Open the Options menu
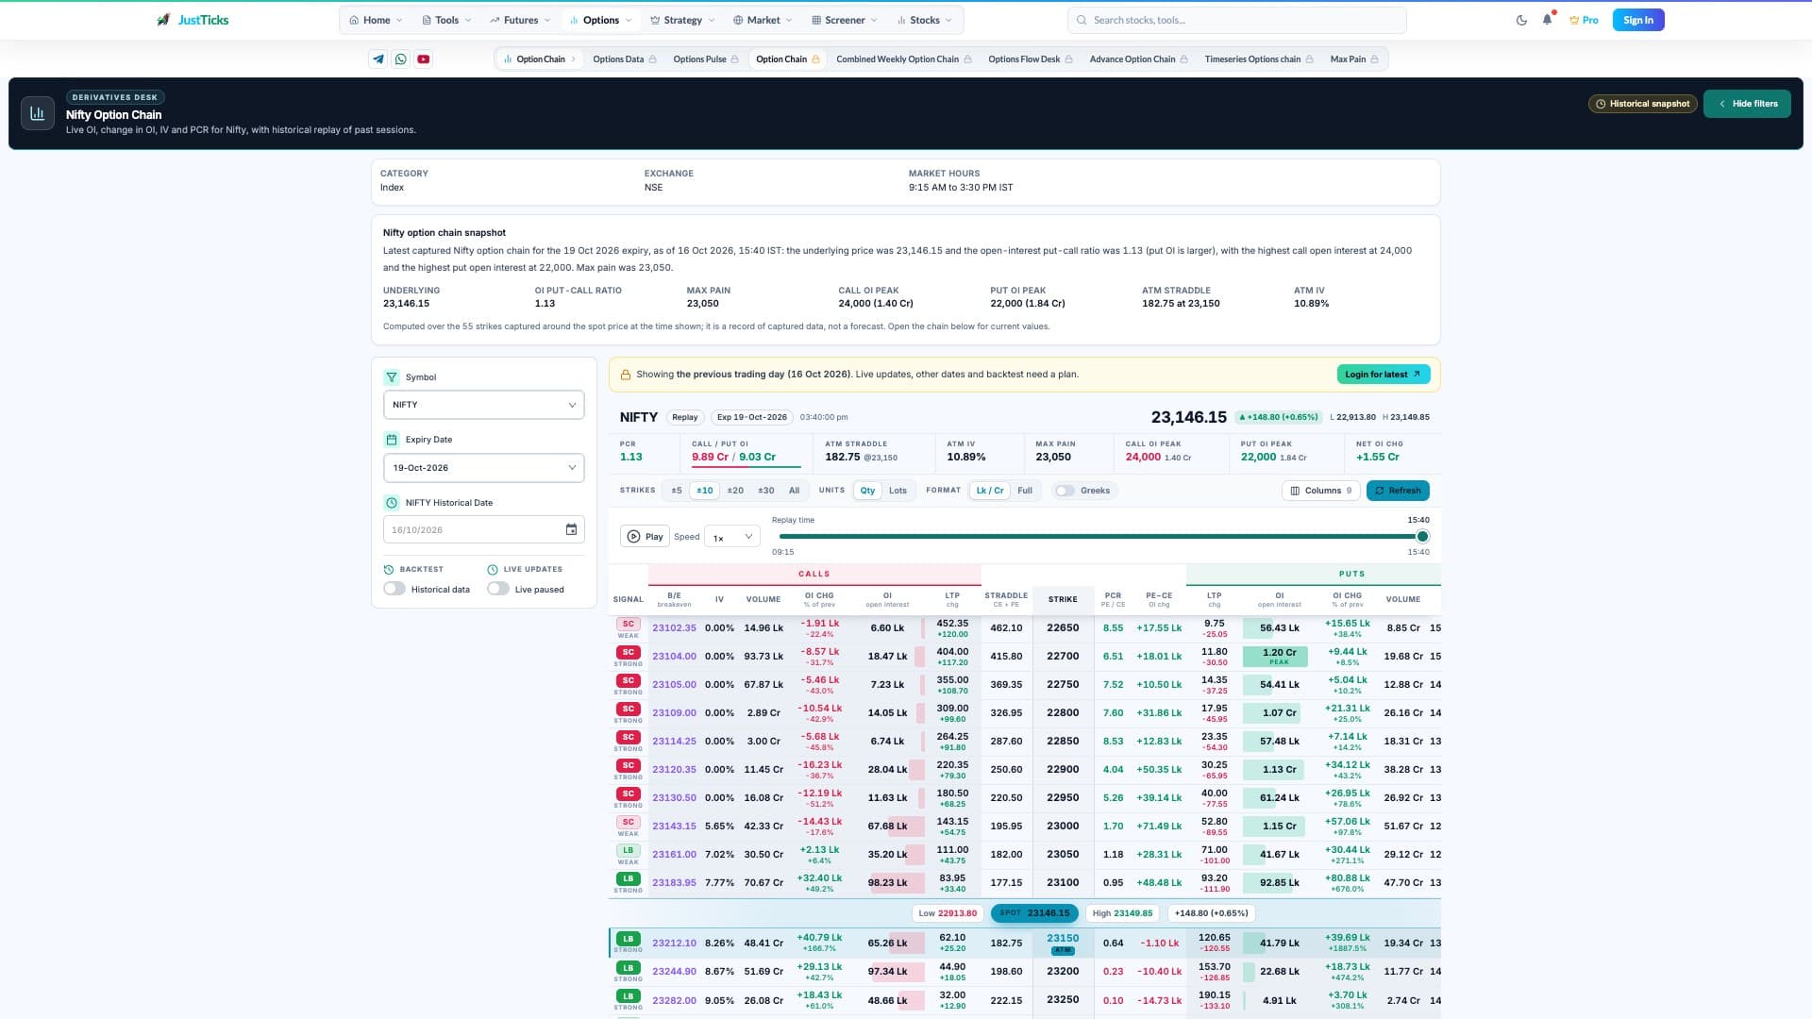The height and width of the screenshot is (1019, 1812). (x=600, y=20)
